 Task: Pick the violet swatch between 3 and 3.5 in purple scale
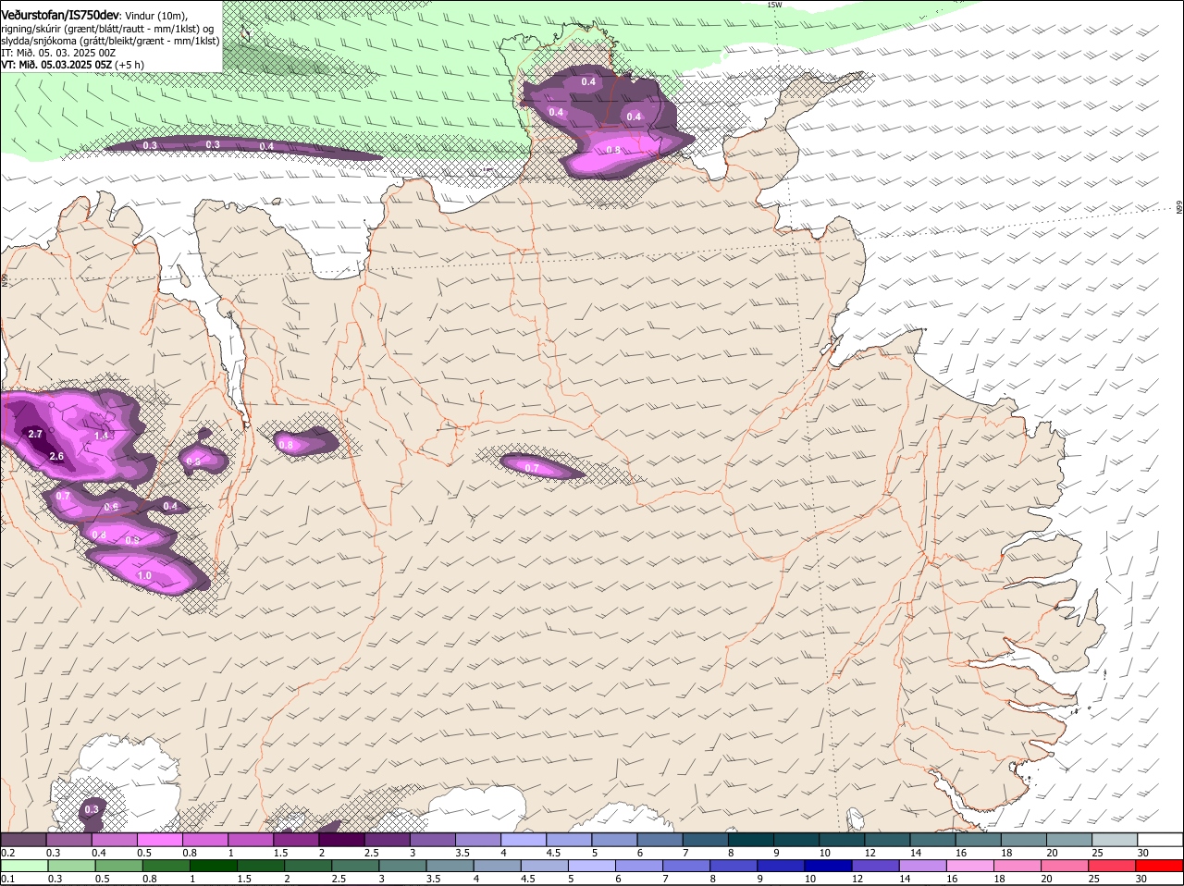433,839
